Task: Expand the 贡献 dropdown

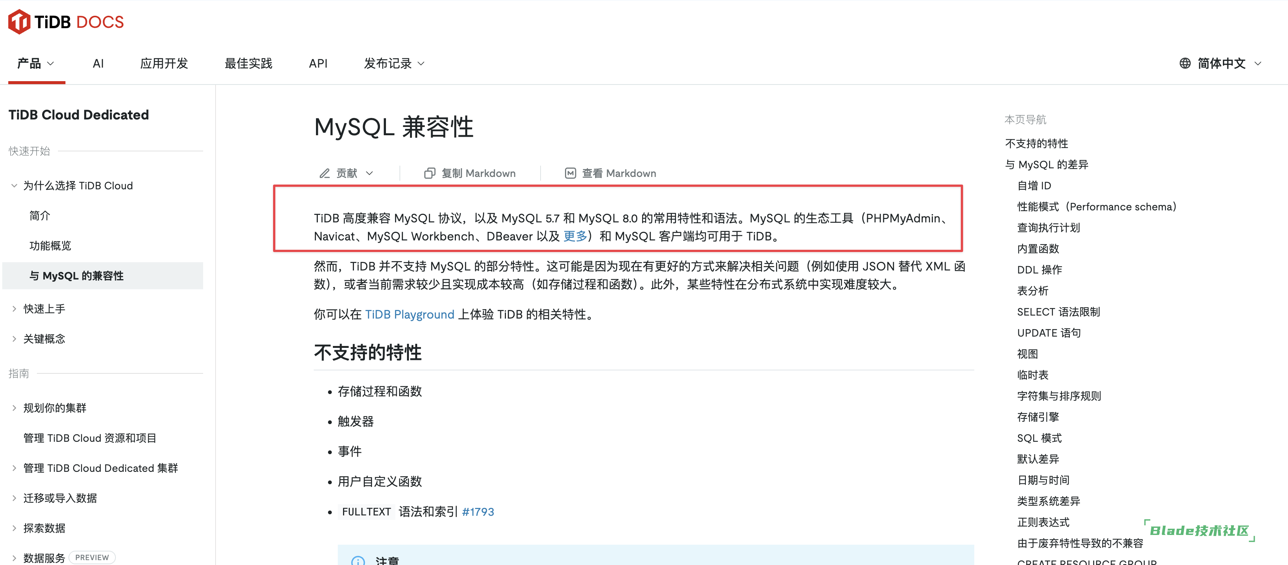Action: (x=346, y=173)
